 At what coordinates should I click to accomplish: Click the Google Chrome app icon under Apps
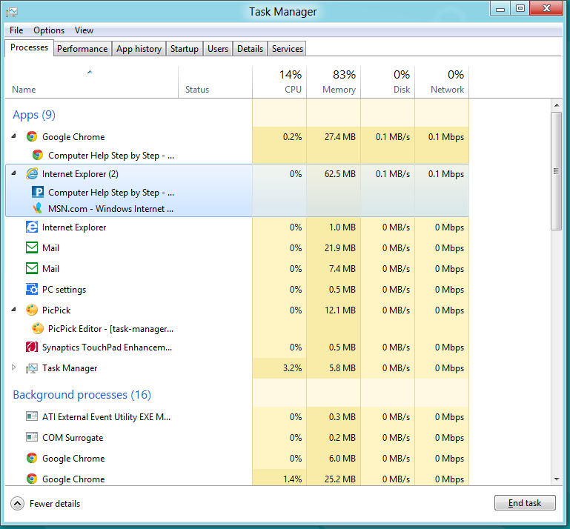[32, 136]
